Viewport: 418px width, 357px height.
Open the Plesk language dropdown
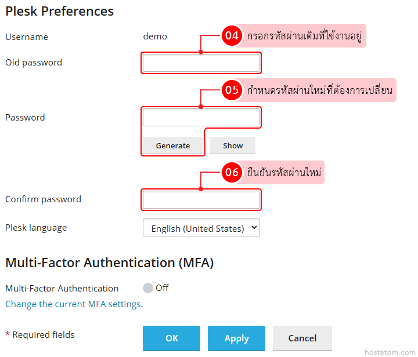pos(201,228)
